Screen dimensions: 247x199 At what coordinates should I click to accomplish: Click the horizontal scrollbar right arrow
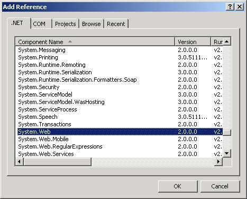pos(218,161)
